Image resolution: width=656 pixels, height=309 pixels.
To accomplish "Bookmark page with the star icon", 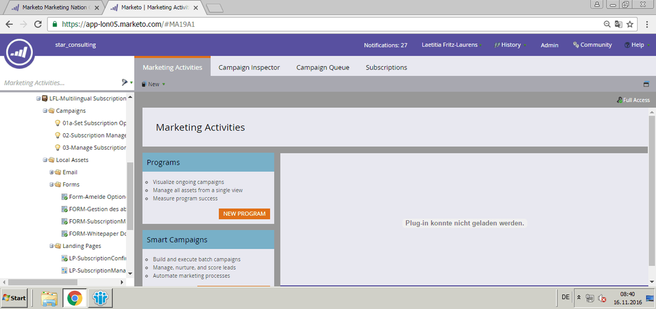I will [x=630, y=24].
